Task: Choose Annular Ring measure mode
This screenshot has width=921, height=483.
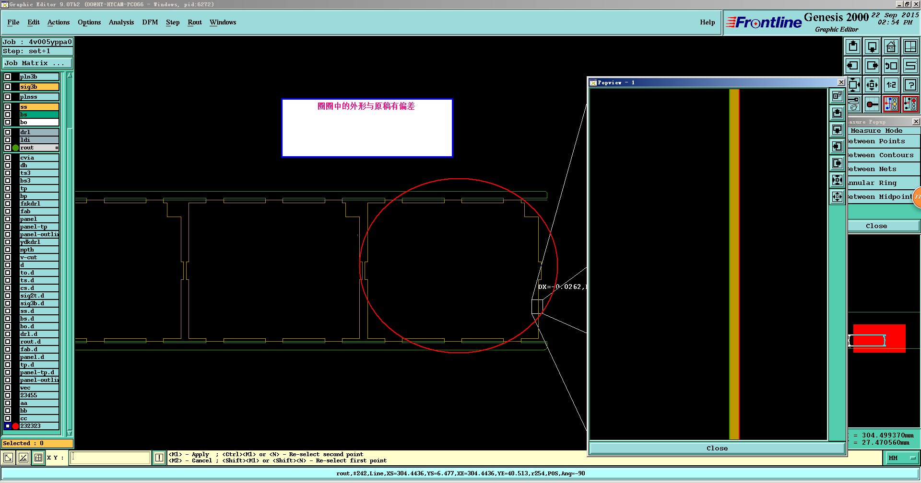Action: (884, 183)
